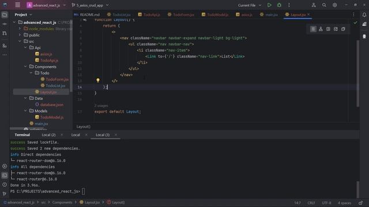Click the floating toolbar hierarchy icon
369x207 pixels.
[x=321, y=29]
